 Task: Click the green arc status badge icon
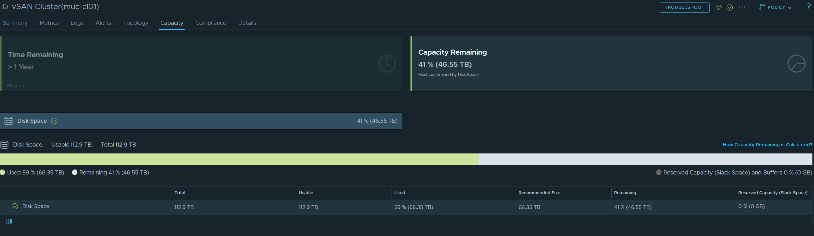[718, 8]
